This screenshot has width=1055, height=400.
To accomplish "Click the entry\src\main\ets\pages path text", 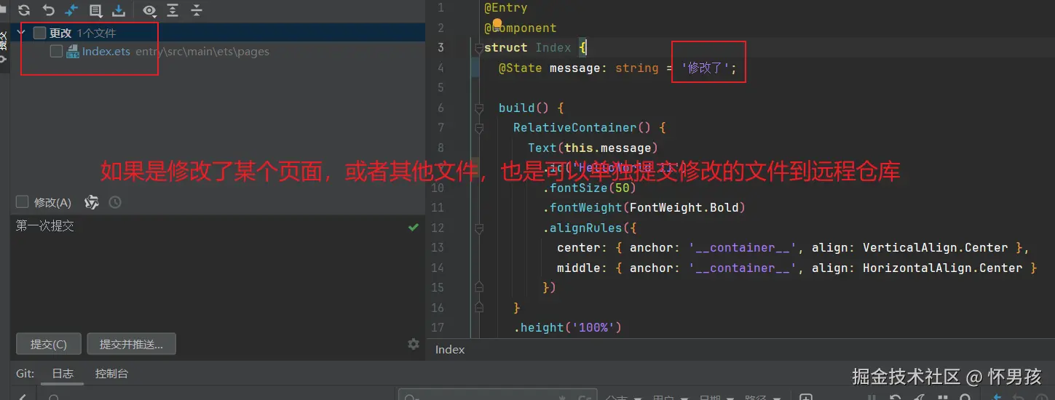I will click(x=202, y=52).
